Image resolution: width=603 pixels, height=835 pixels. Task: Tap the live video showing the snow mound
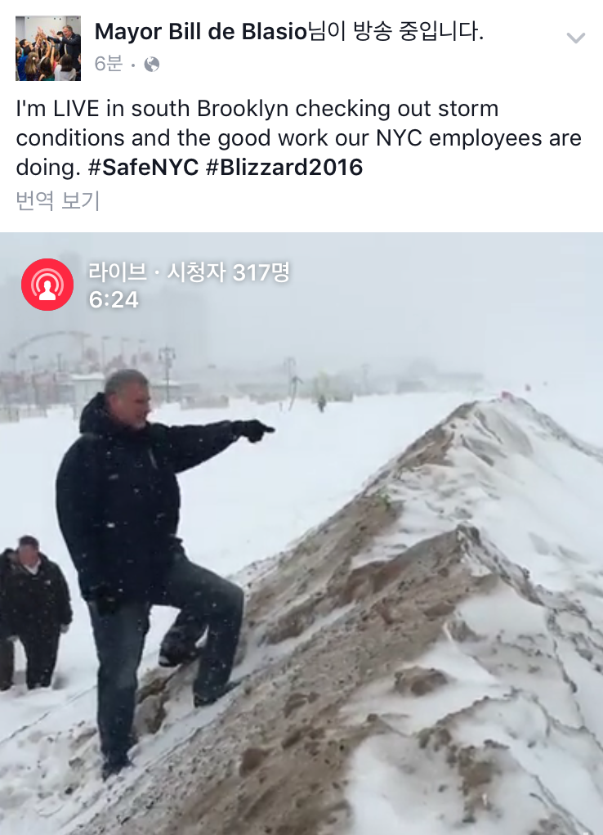click(x=301, y=533)
